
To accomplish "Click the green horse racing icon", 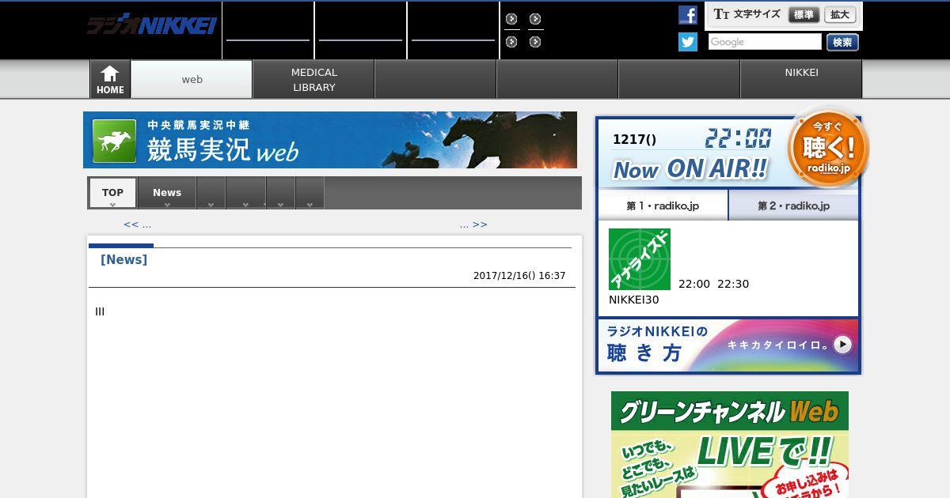I will pos(114,141).
